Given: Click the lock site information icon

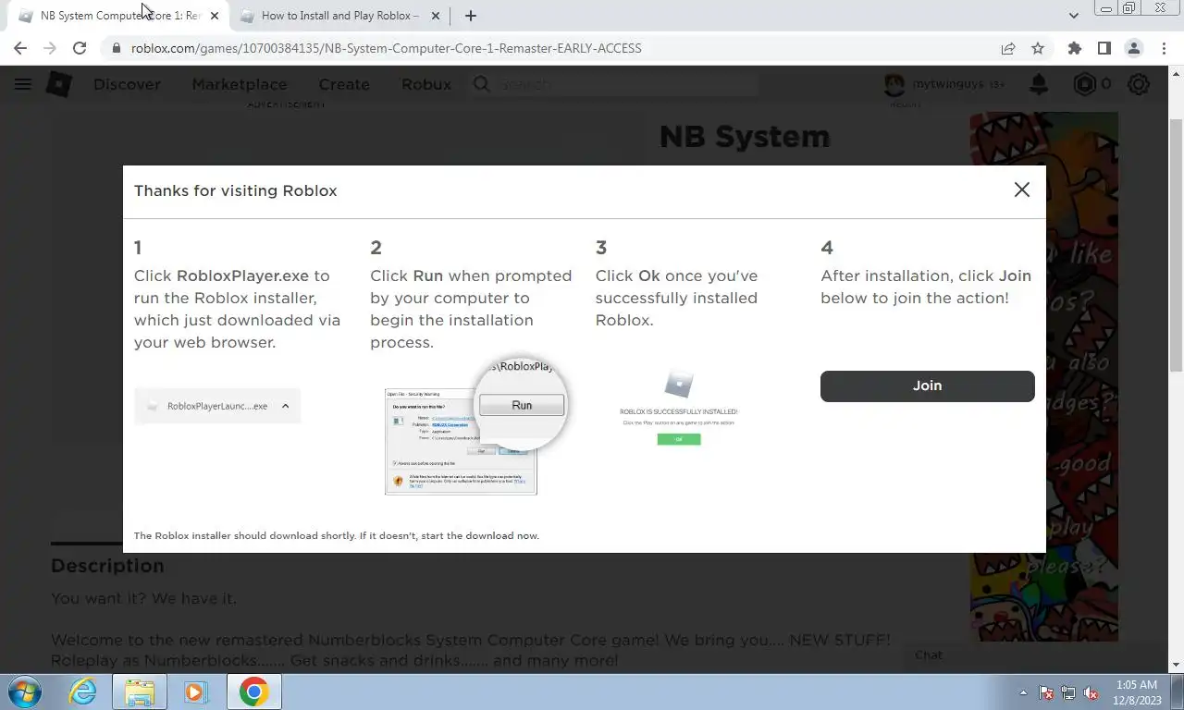Looking at the screenshot, I should pos(116,48).
